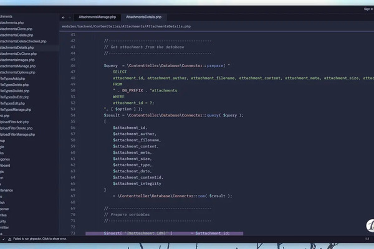The image size is (374, 249).
Task: Click line number 54 in the gutter
Action: [x=72, y=115]
